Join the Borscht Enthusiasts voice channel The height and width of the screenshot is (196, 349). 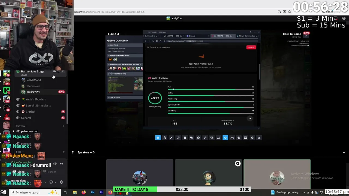[38, 106]
